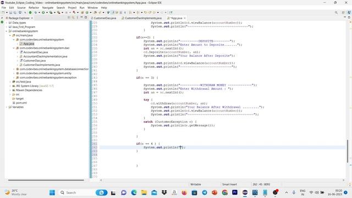This screenshot has width=352, height=198.
Task: Click the Save All toolbar icon
Action: pyautogui.click(x=15, y=13)
